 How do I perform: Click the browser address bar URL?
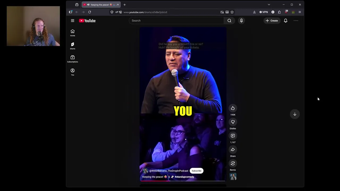point(145,12)
